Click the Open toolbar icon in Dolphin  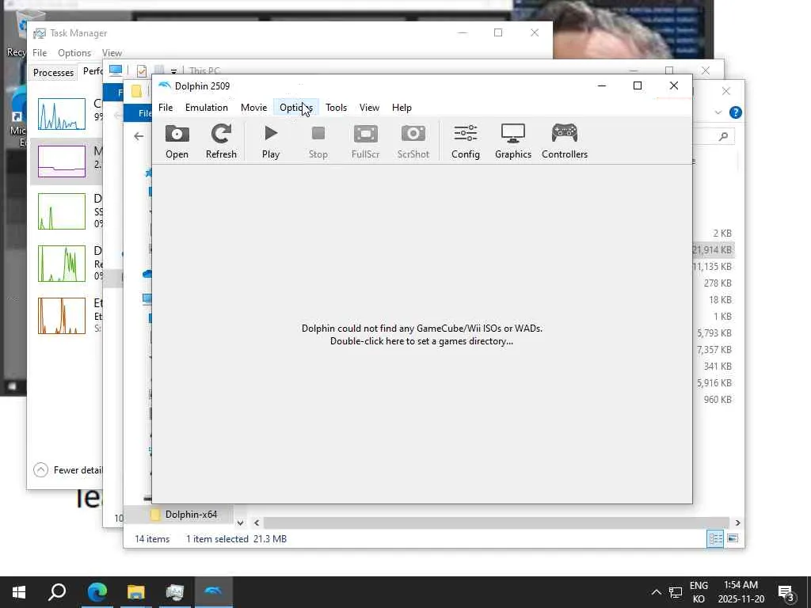(x=177, y=141)
